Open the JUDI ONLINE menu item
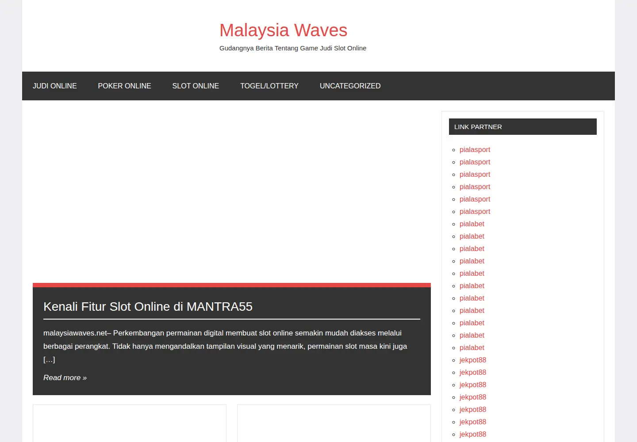The height and width of the screenshot is (442, 637). point(55,86)
